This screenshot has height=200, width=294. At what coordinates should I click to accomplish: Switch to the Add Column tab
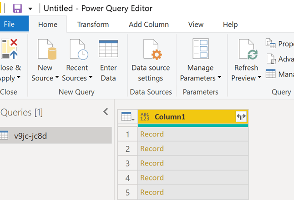tap(148, 25)
